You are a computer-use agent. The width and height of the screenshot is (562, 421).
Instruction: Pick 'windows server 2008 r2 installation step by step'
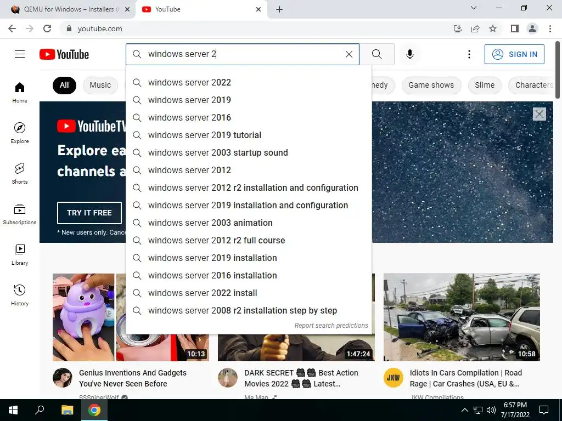[x=249, y=310]
